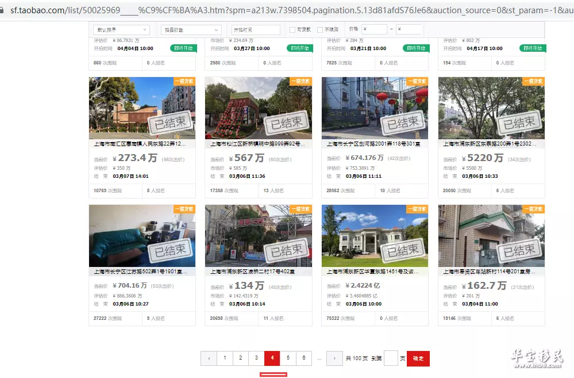Image resolution: width=574 pixels, height=378 pixels.
Task: Click the 567万 listing flower display photo
Action: pyautogui.click(x=259, y=108)
